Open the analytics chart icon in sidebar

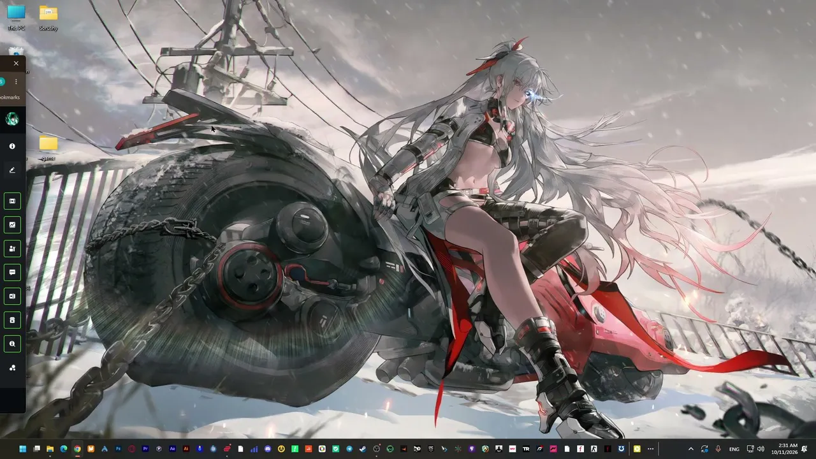tap(12, 224)
